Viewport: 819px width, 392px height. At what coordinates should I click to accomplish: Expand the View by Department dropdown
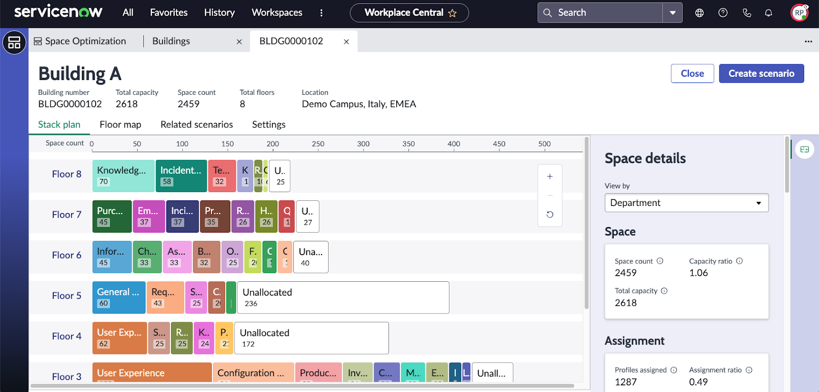[x=686, y=203]
